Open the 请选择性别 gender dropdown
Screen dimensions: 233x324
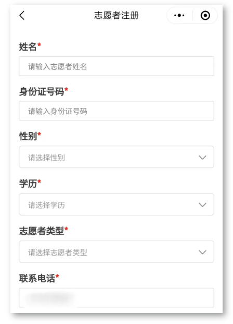(116, 157)
